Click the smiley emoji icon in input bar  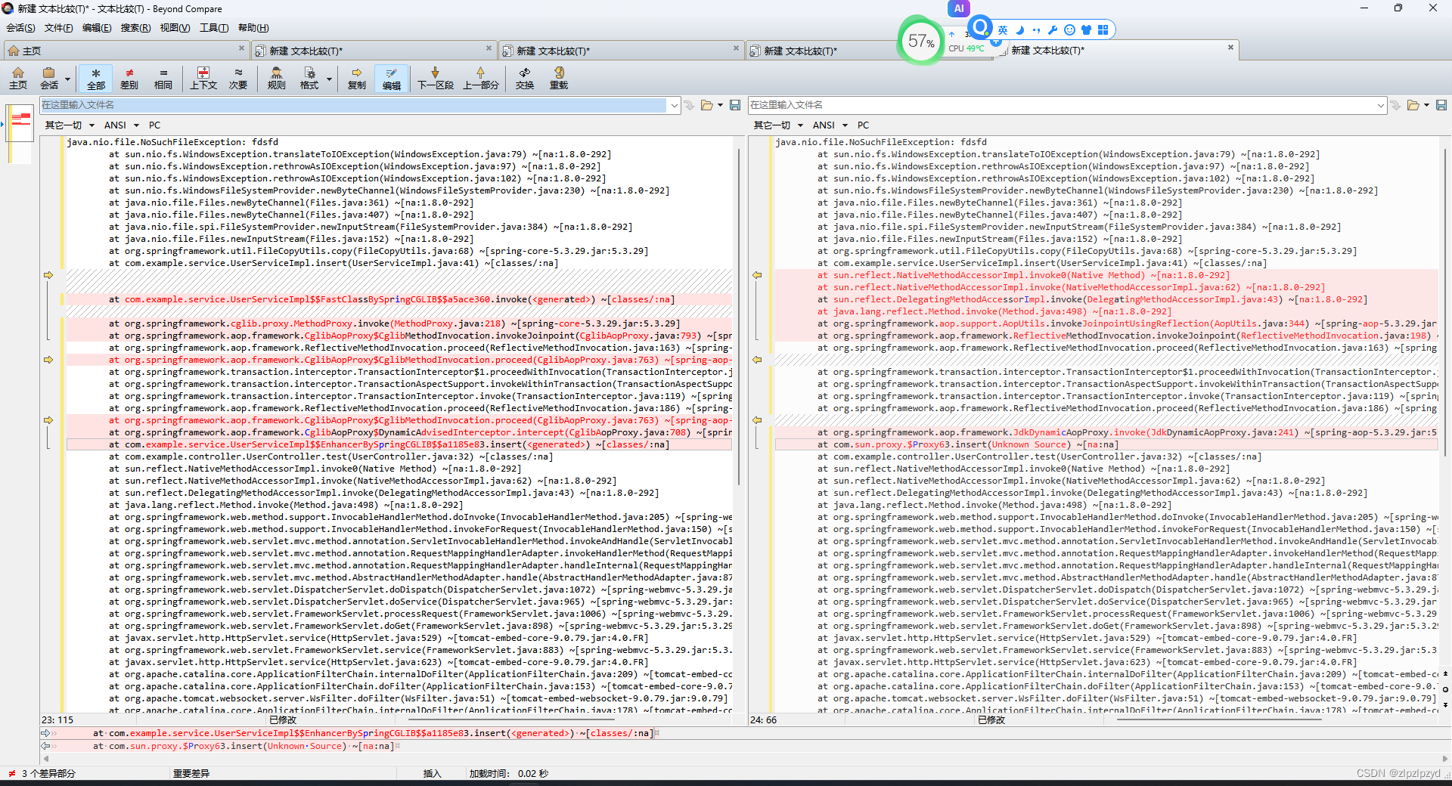[x=1069, y=30]
